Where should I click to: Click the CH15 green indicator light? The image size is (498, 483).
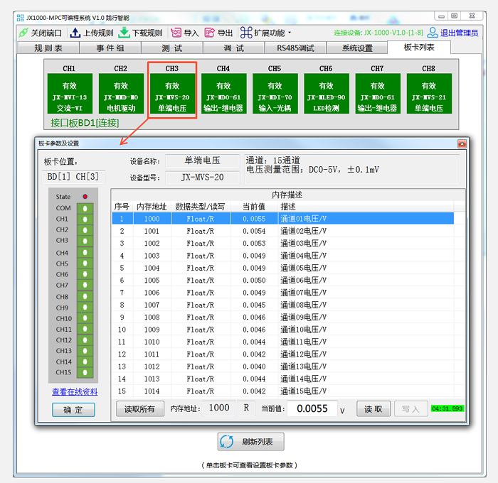pyautogui.click(x=85, y=372)
